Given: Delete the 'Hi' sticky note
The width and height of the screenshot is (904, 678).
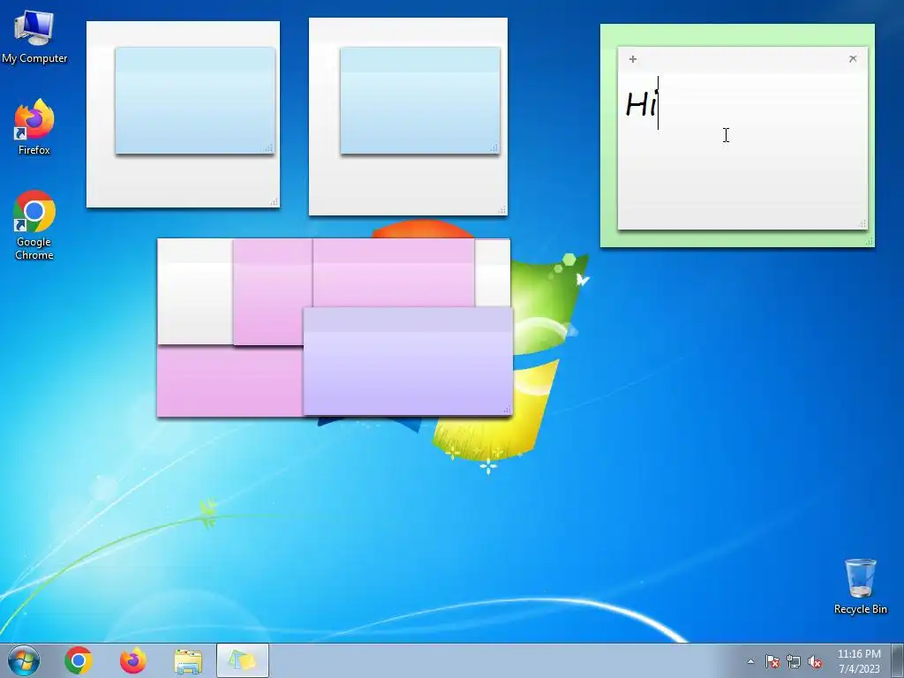Looking at the screenshot, I should (x=853, y=59).
